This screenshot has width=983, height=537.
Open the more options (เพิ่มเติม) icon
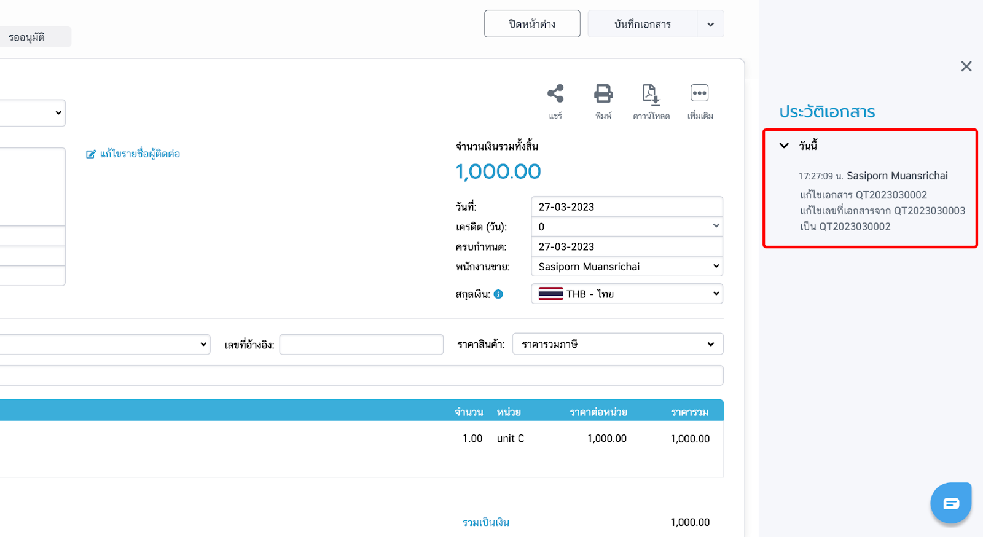pyautogui.click(x=699, y=94)
